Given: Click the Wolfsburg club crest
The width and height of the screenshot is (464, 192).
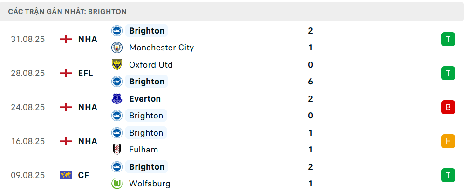Looking at the screenshot, I should tap(116, 184).
